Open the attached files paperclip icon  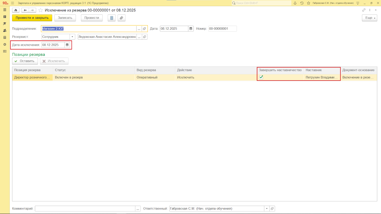(x=122, y=18)
